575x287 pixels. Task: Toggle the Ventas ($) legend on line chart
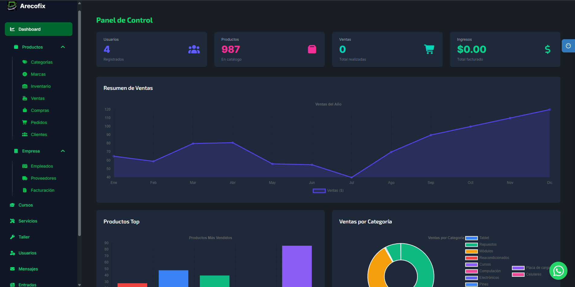pyautogui.click(x=328, y=191)
